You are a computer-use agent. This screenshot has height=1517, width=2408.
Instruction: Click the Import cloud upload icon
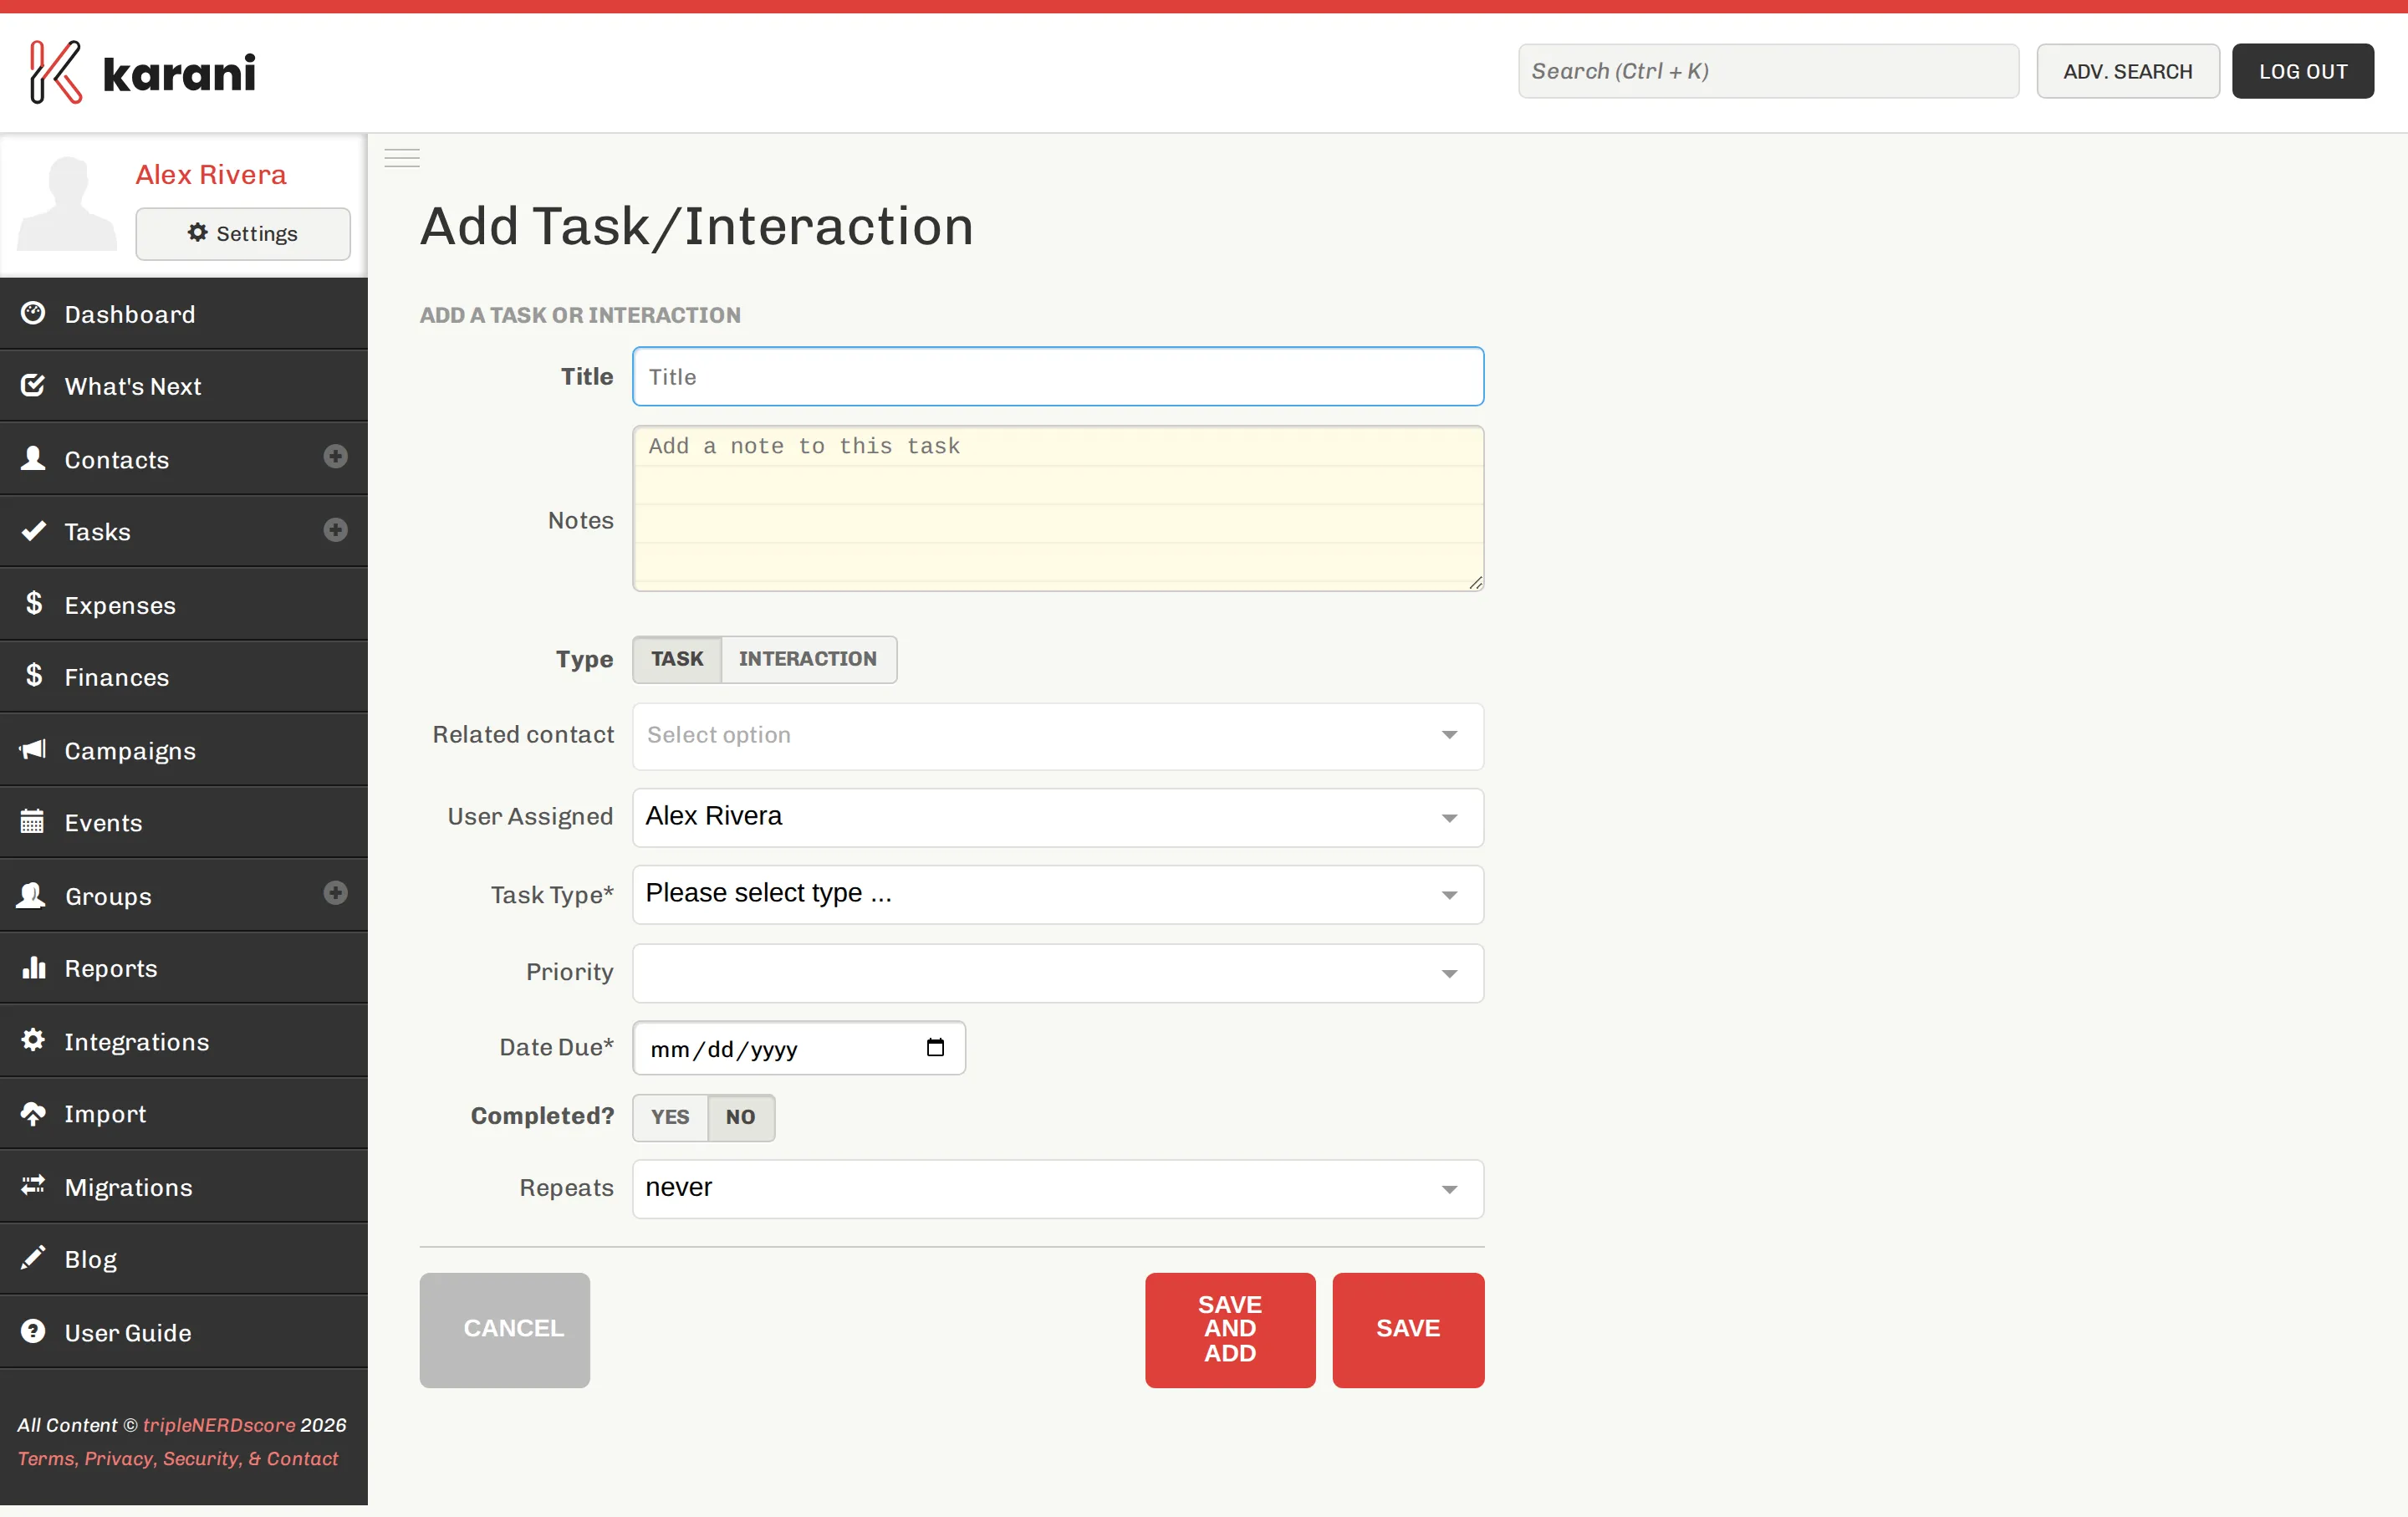click(x=33, y=1113)
